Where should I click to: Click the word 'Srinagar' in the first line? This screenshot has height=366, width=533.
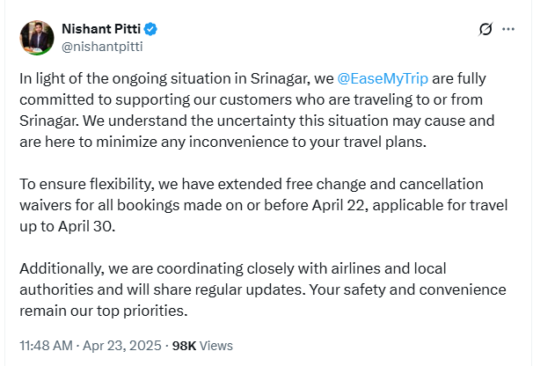pyautogui.click(x=279, y=78)
